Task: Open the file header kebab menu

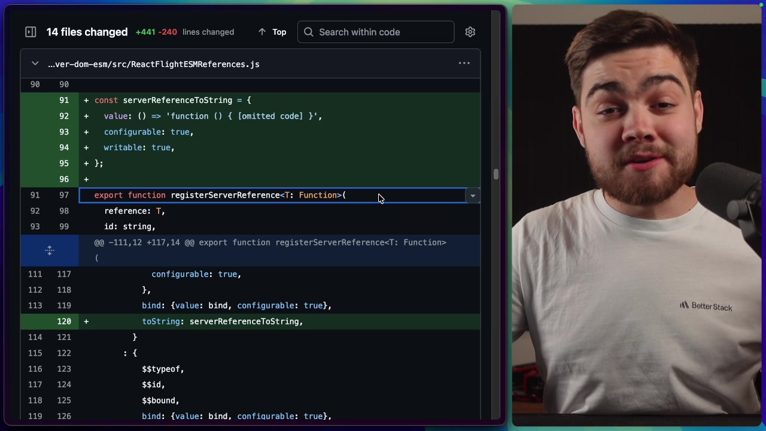Action: 464,63
